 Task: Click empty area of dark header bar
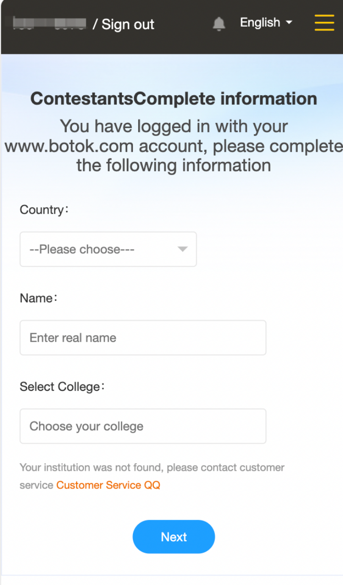pyautogui.click(x=183, y=24)
